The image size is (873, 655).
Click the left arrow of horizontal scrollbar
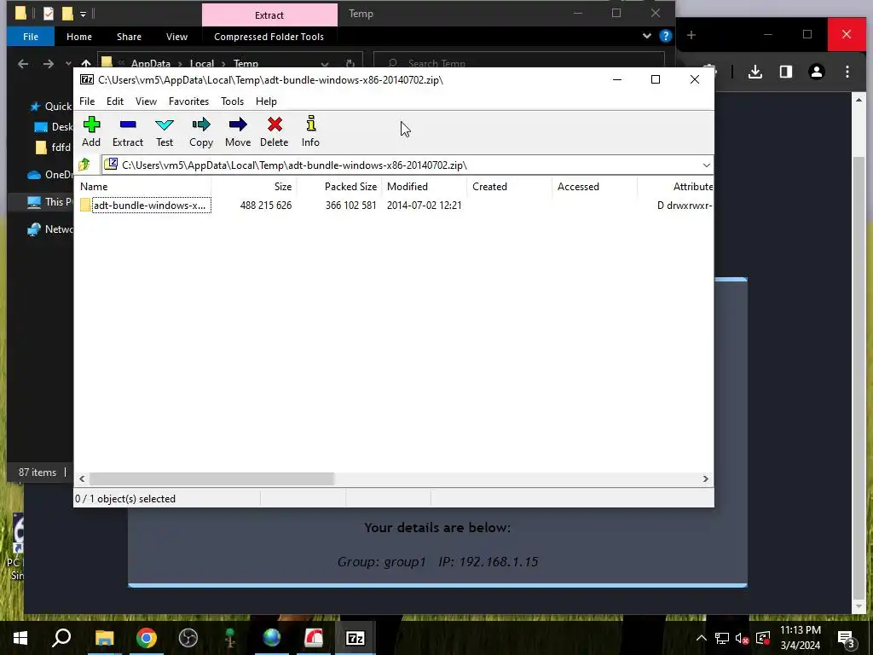(x=83, y=478)
